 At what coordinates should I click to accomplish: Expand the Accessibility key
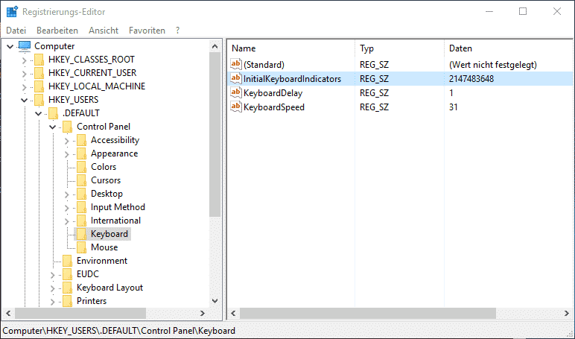(67, 141)
